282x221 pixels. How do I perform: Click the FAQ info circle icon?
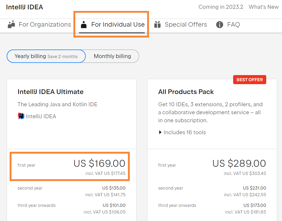pos(220,24)
